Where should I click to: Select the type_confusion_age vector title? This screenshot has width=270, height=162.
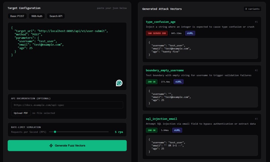(160, 22)
